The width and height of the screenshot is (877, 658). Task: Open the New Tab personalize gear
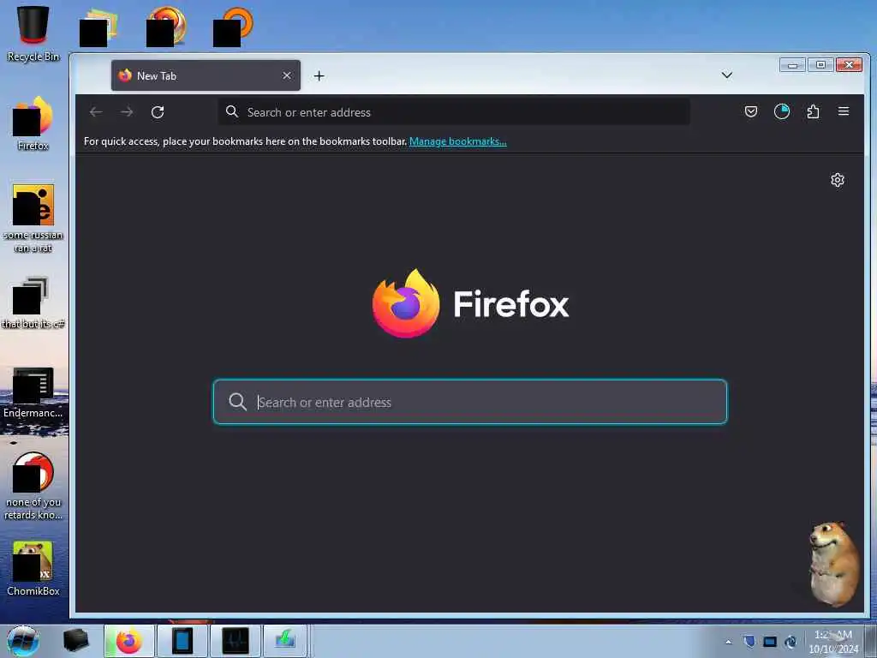(838, 180)
